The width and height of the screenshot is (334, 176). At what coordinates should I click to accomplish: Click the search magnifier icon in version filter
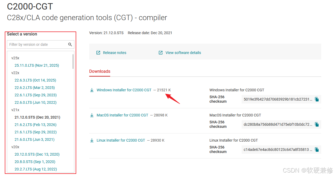pos(70,44)
